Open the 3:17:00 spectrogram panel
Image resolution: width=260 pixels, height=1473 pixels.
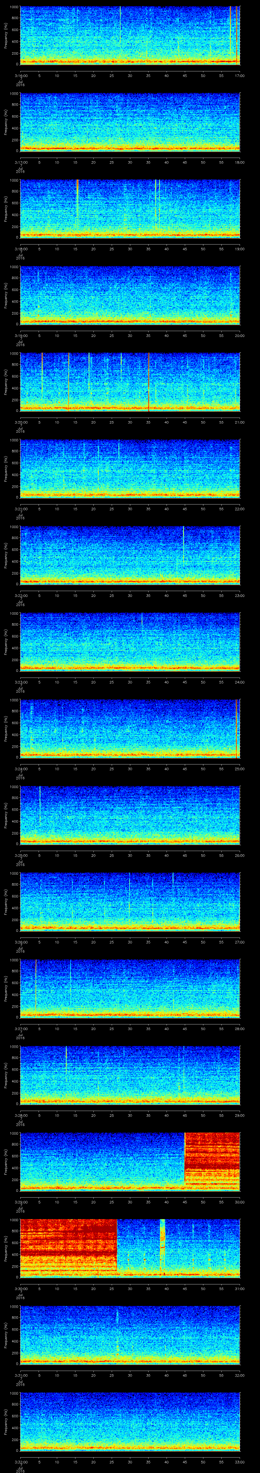point(130,122)
